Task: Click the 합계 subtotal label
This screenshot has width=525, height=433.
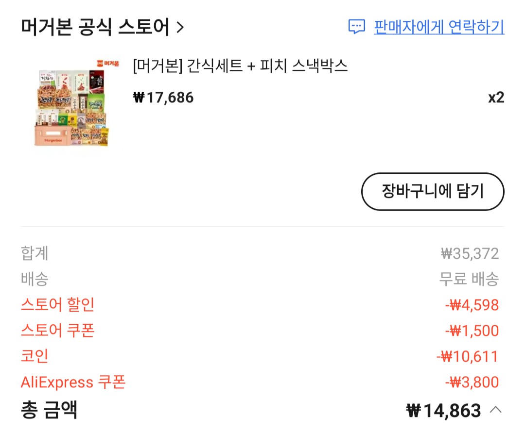Action: point(35,253)
